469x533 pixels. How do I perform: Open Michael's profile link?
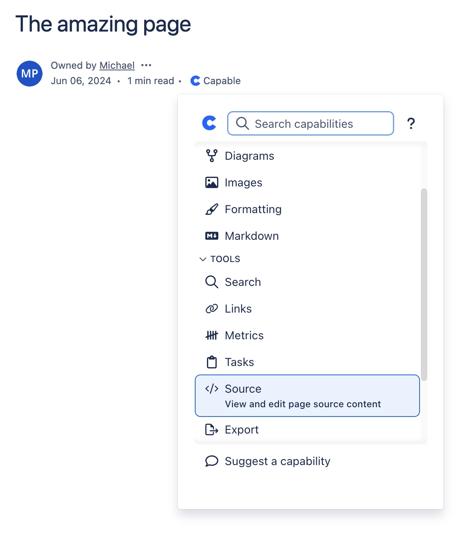pos(117,65)
